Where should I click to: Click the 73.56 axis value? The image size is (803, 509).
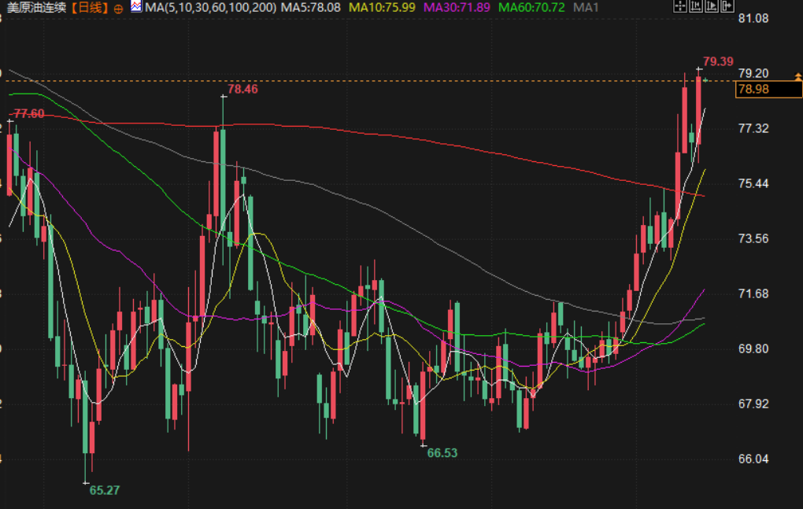pyautogui.click(x=753, y=238)
